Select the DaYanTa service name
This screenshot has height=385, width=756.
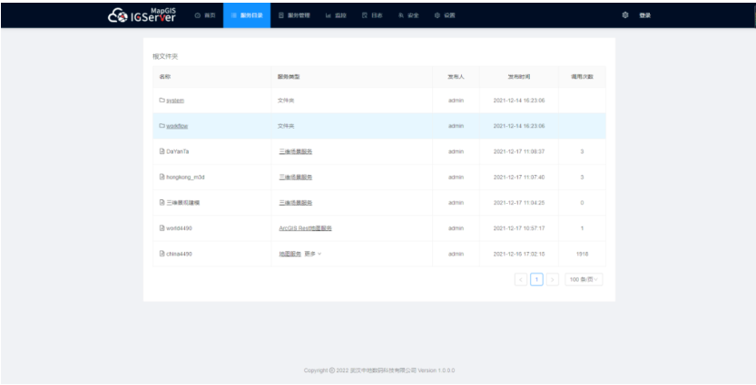178,151
